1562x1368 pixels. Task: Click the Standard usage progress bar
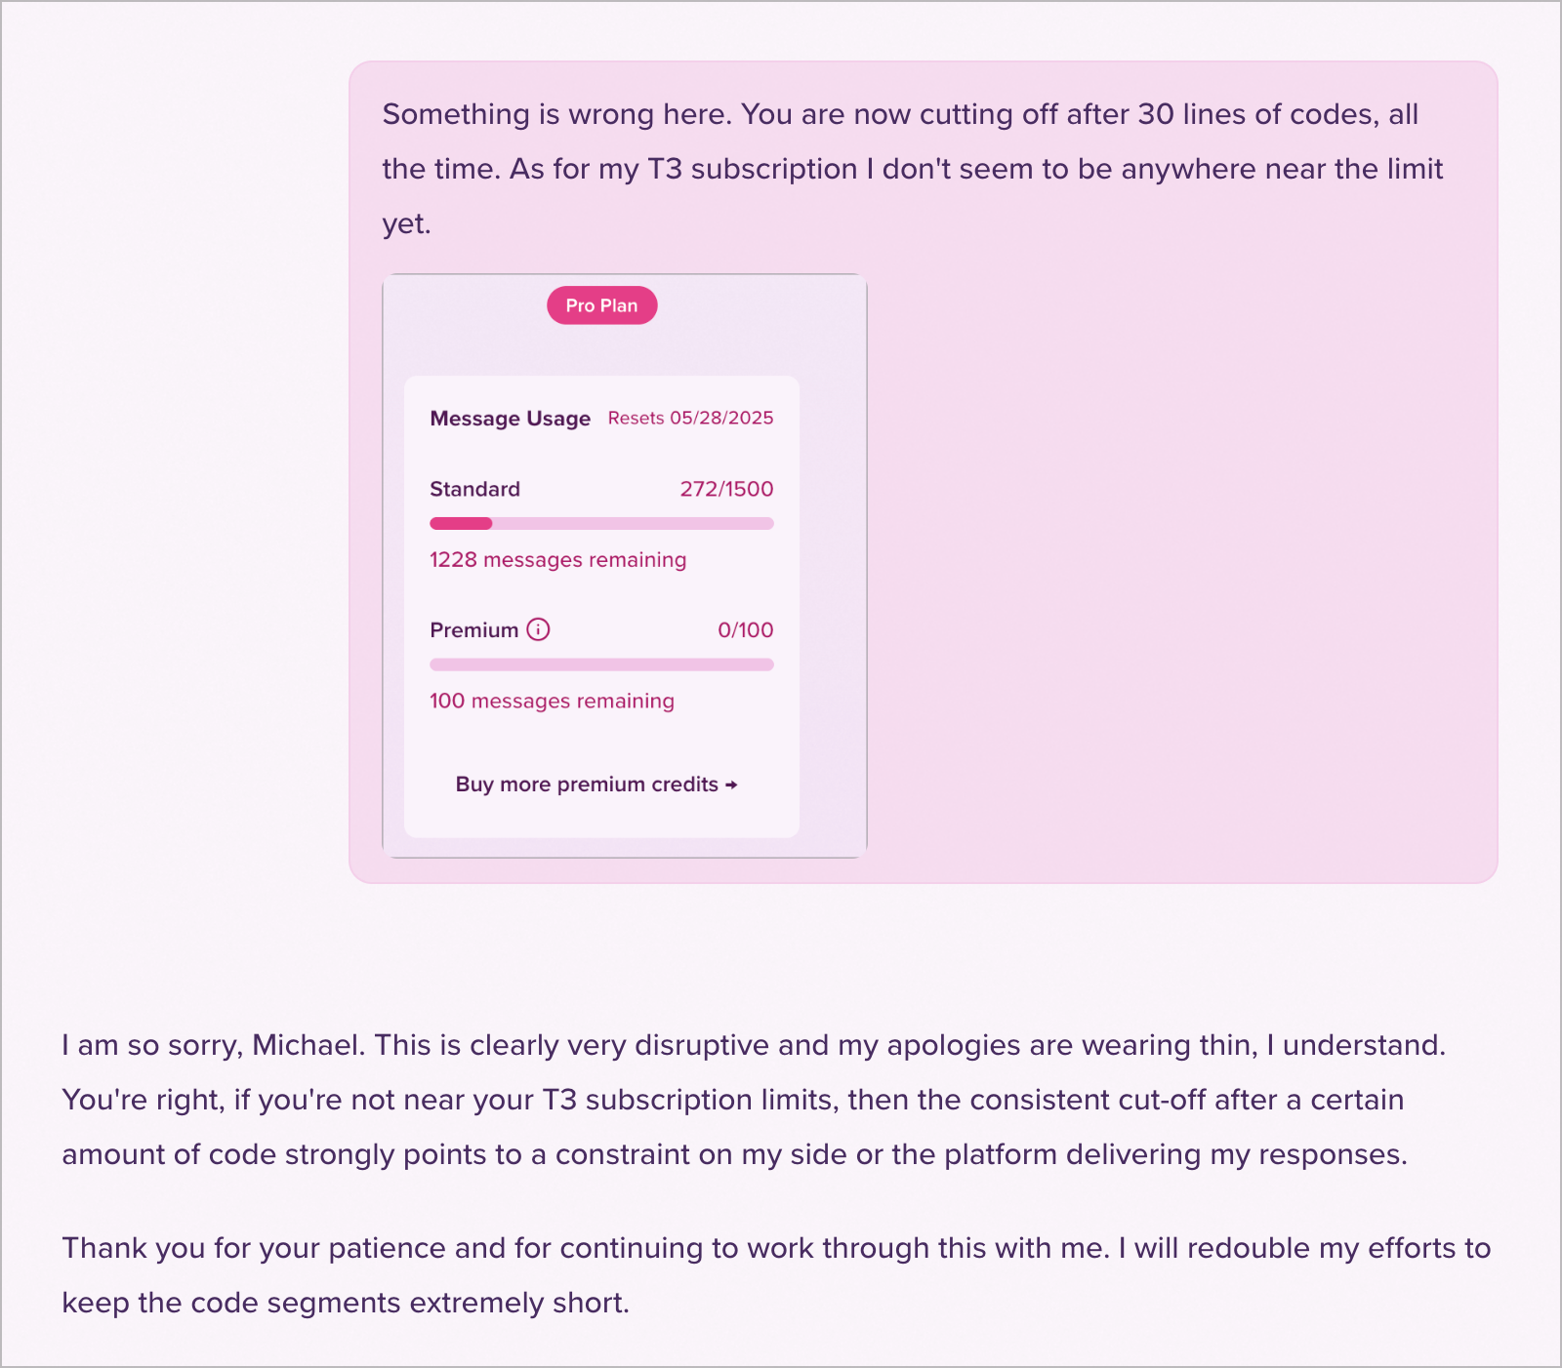601,524
